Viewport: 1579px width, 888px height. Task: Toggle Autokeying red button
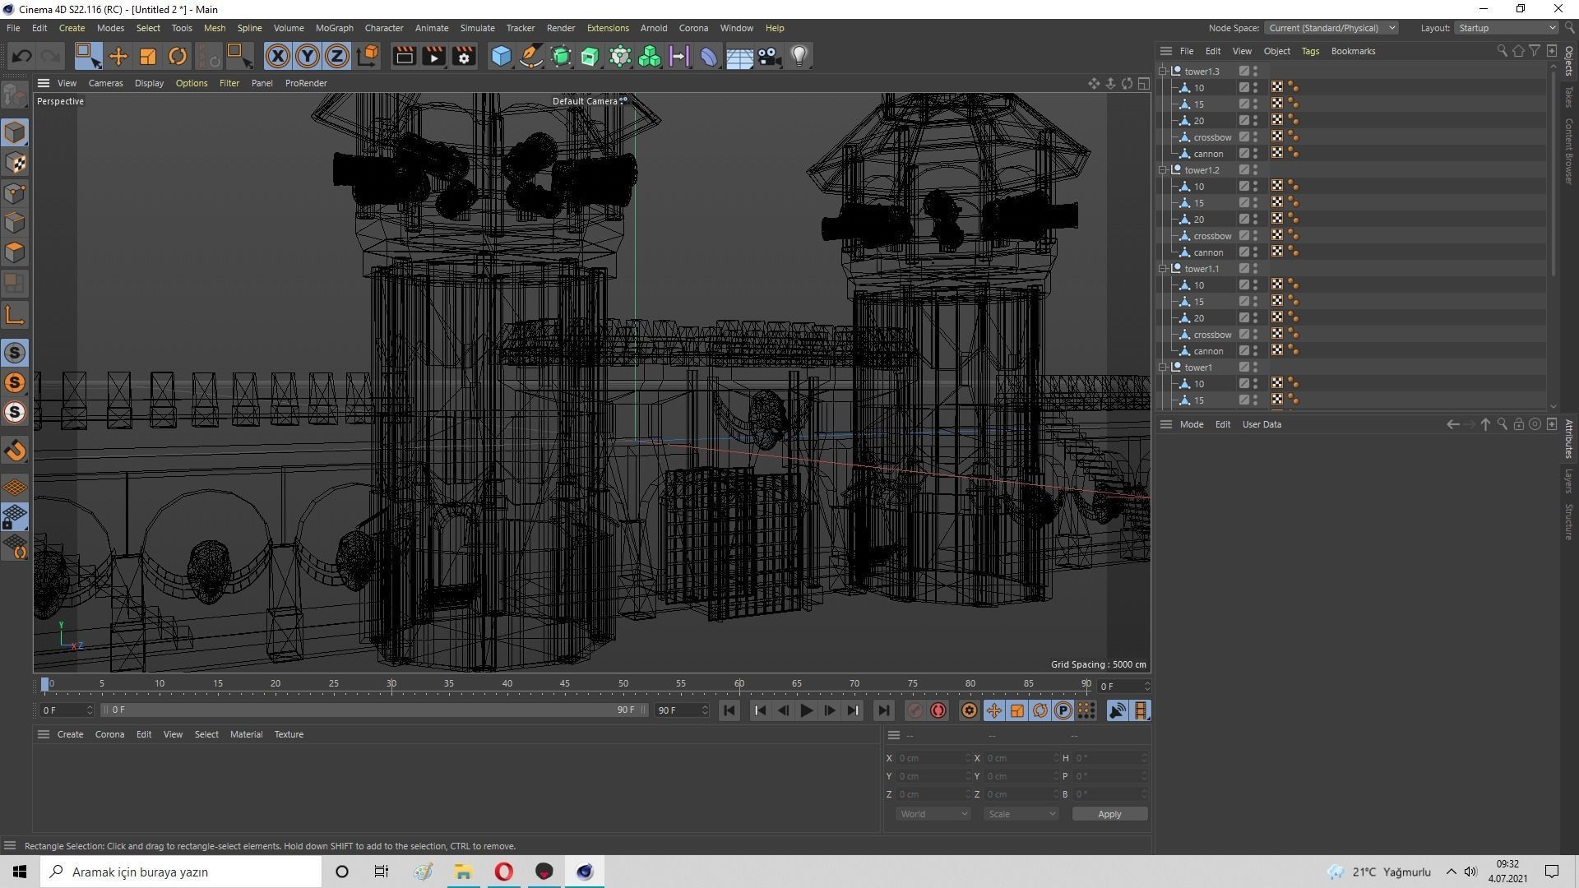[938, 710]
